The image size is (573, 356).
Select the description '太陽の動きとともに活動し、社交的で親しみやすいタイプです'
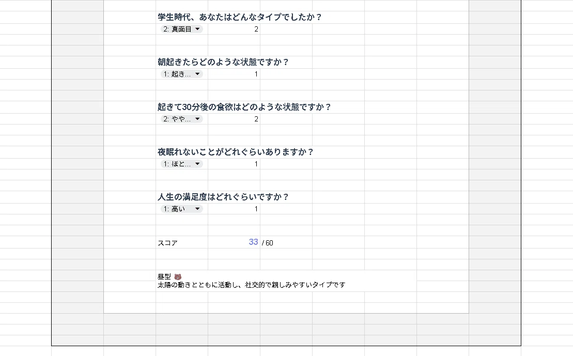252,285
